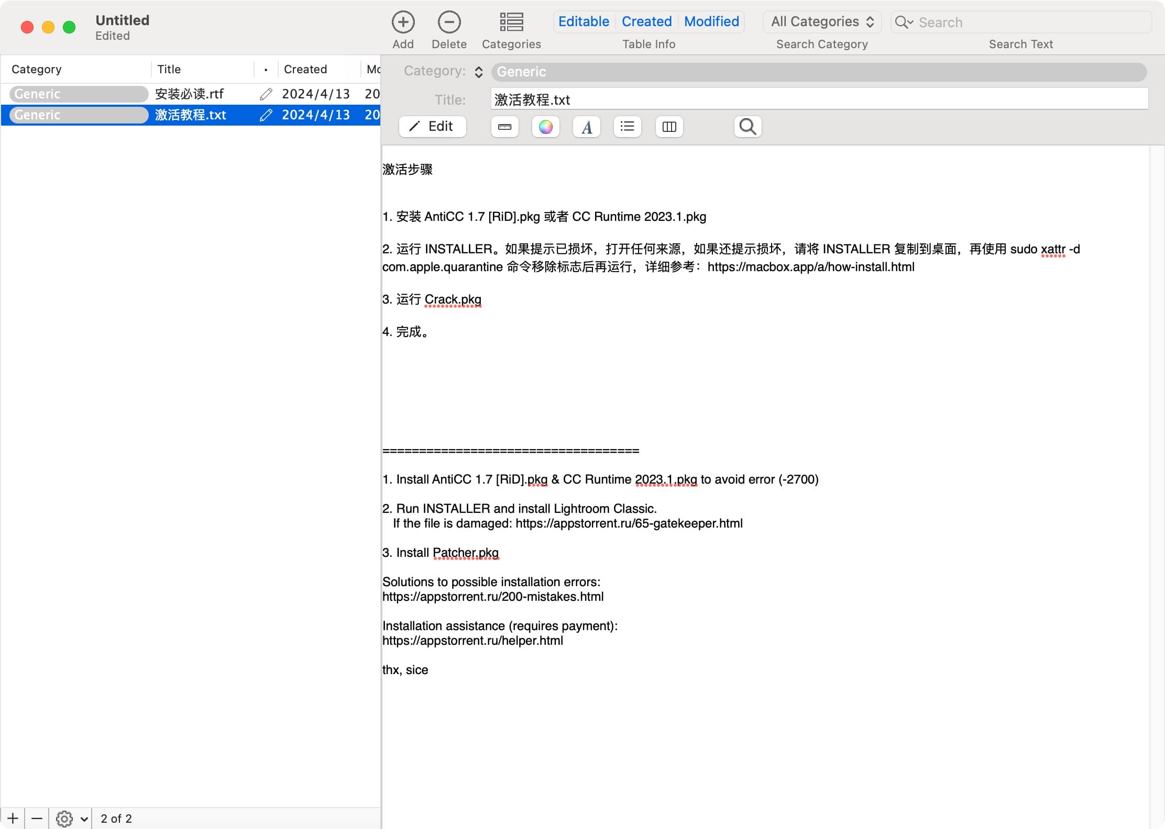The width and height of the screenshot is (1165, 829).
Task: Sort by the Created column header
Action: [305, 69]
